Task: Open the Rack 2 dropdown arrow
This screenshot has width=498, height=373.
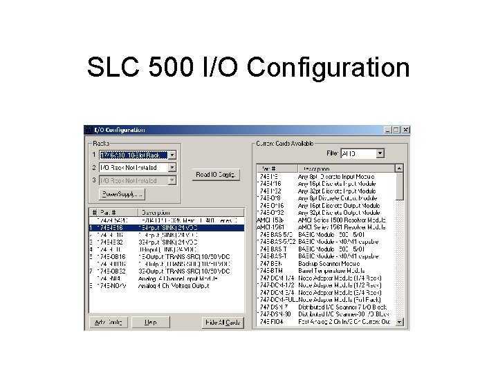Action: click(172, 167)
